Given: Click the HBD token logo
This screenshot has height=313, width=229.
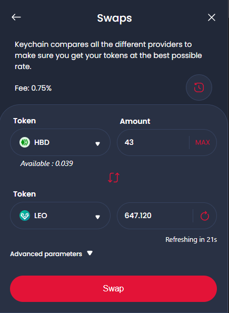Looking at the screenshot, I should (x=25, y=142).
